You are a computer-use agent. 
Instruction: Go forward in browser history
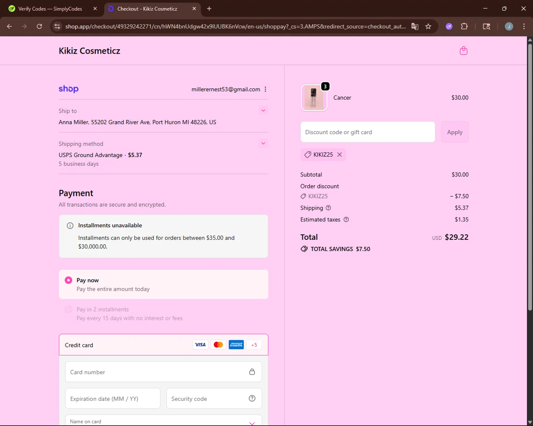(24, 26)
